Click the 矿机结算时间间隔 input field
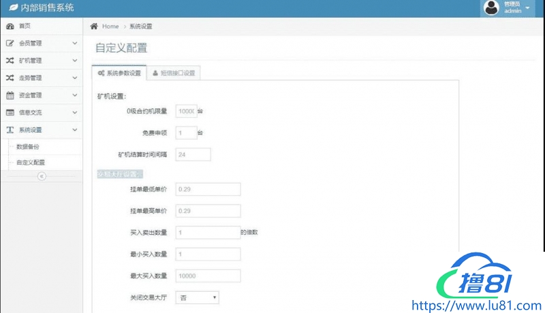545x313 pixels. pyautogui.click(x=193, y=154)
